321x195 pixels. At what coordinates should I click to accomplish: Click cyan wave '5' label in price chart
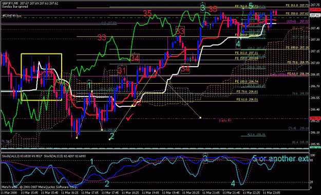[251, 6]
